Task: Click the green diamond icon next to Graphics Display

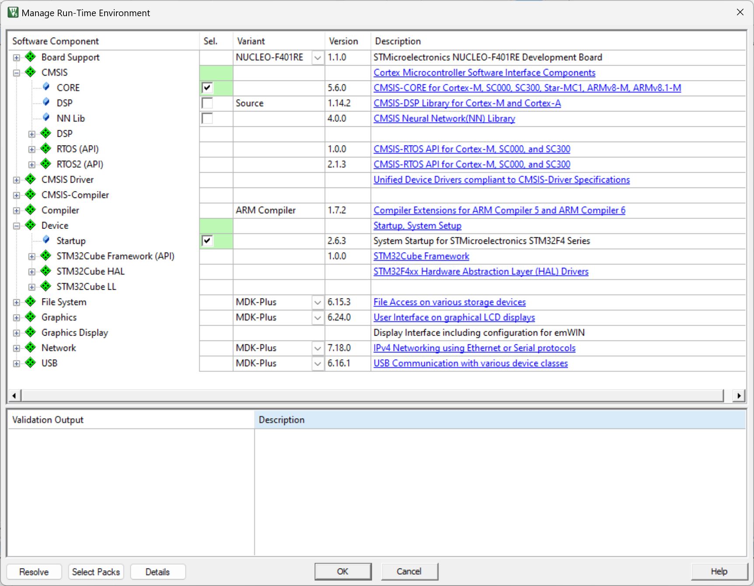Action: [x=30, y=332]
